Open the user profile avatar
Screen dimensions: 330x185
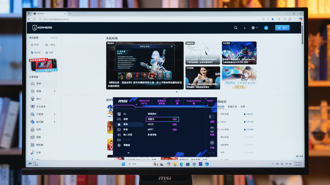click(266, 28)
